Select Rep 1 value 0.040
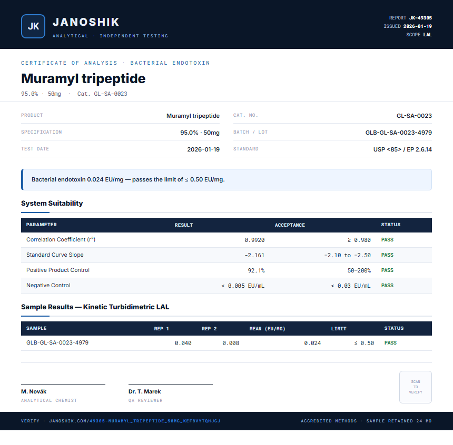 point(183,343)
